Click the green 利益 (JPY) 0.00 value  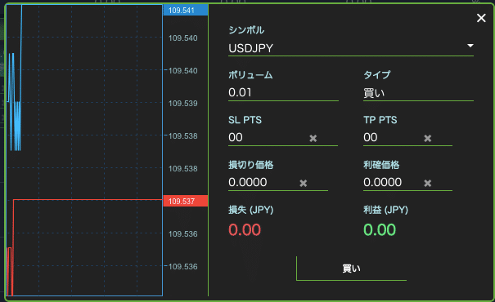coord(380,229)
